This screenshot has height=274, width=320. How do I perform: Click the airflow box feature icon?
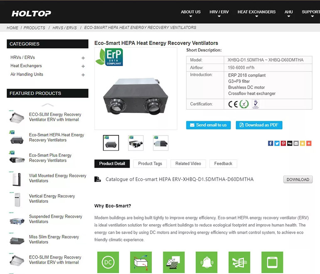point(141,262)
